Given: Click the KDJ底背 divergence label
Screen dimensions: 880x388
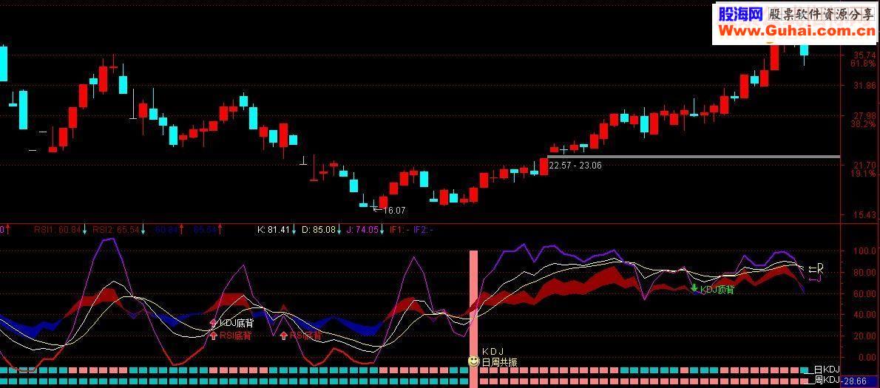Looking at the screenshot, I should [236, 324].
